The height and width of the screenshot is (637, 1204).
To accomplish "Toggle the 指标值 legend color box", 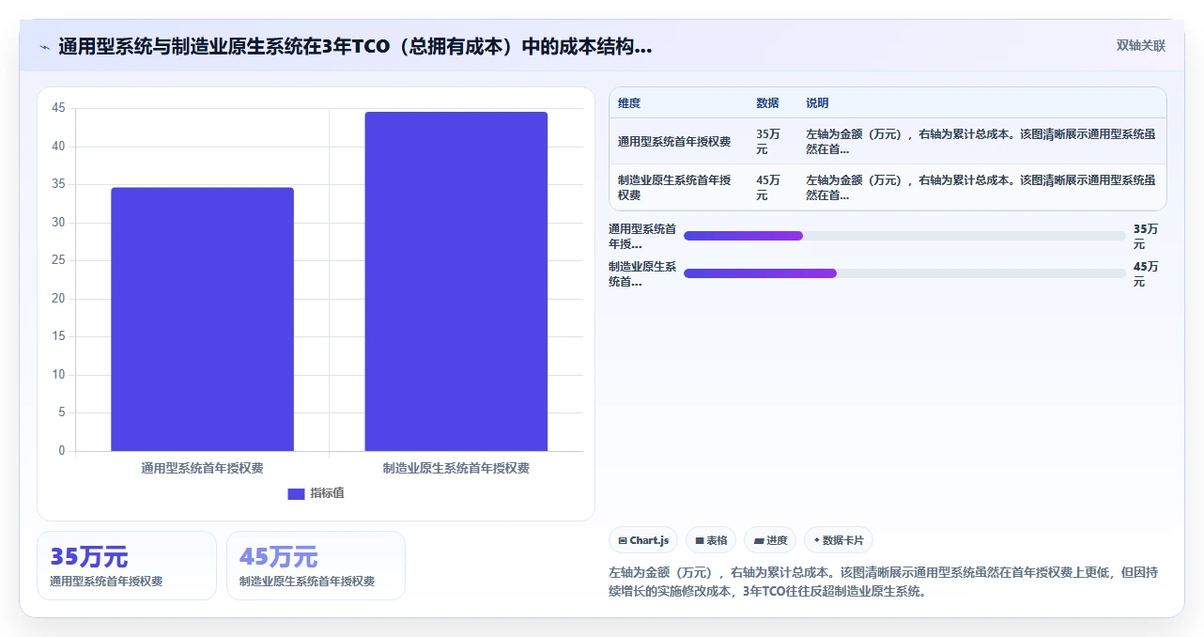I will (296, 494).
